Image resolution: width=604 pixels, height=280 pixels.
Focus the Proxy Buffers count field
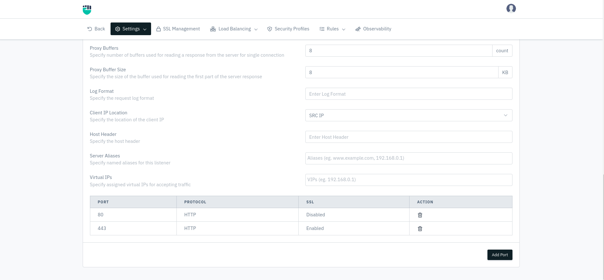(399, 51)
